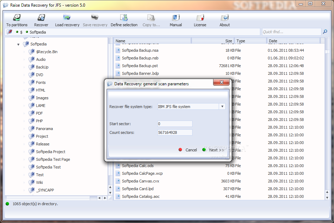Open the About icon
Screen dimensions: 334x223
(x=225, y=18)
